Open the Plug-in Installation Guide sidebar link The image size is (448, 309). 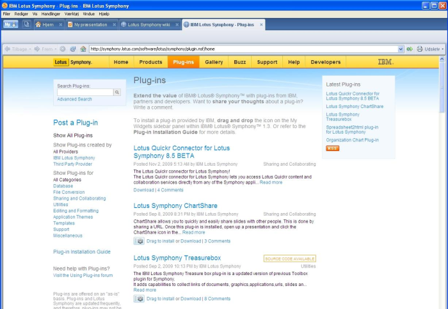pos(82,251)
